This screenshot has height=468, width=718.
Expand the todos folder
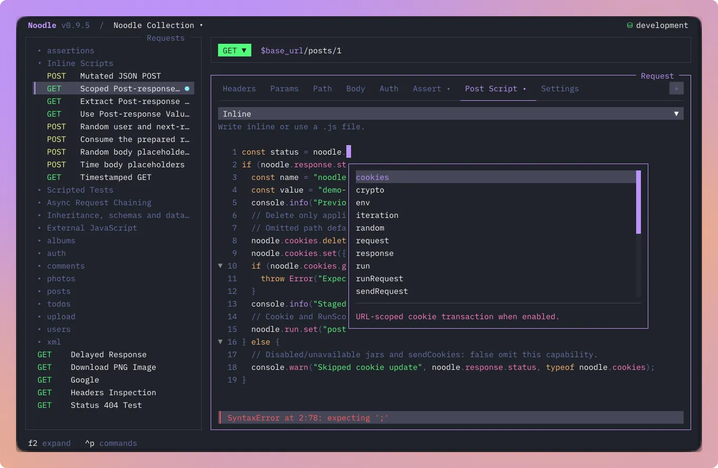point(54,304)
